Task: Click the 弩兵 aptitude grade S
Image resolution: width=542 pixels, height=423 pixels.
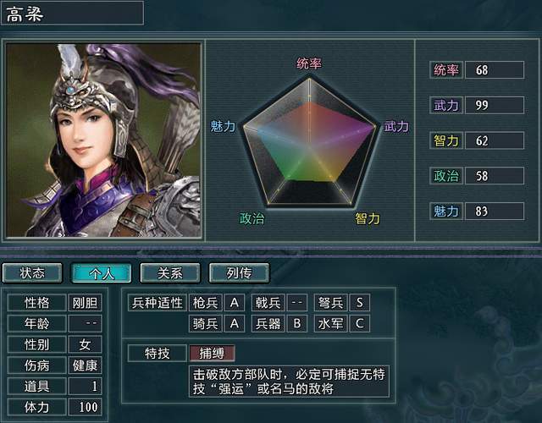Action: point(359,303)
